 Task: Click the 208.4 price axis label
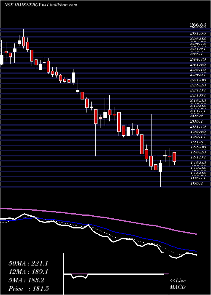pyautogui.click(x=197, y=116)
